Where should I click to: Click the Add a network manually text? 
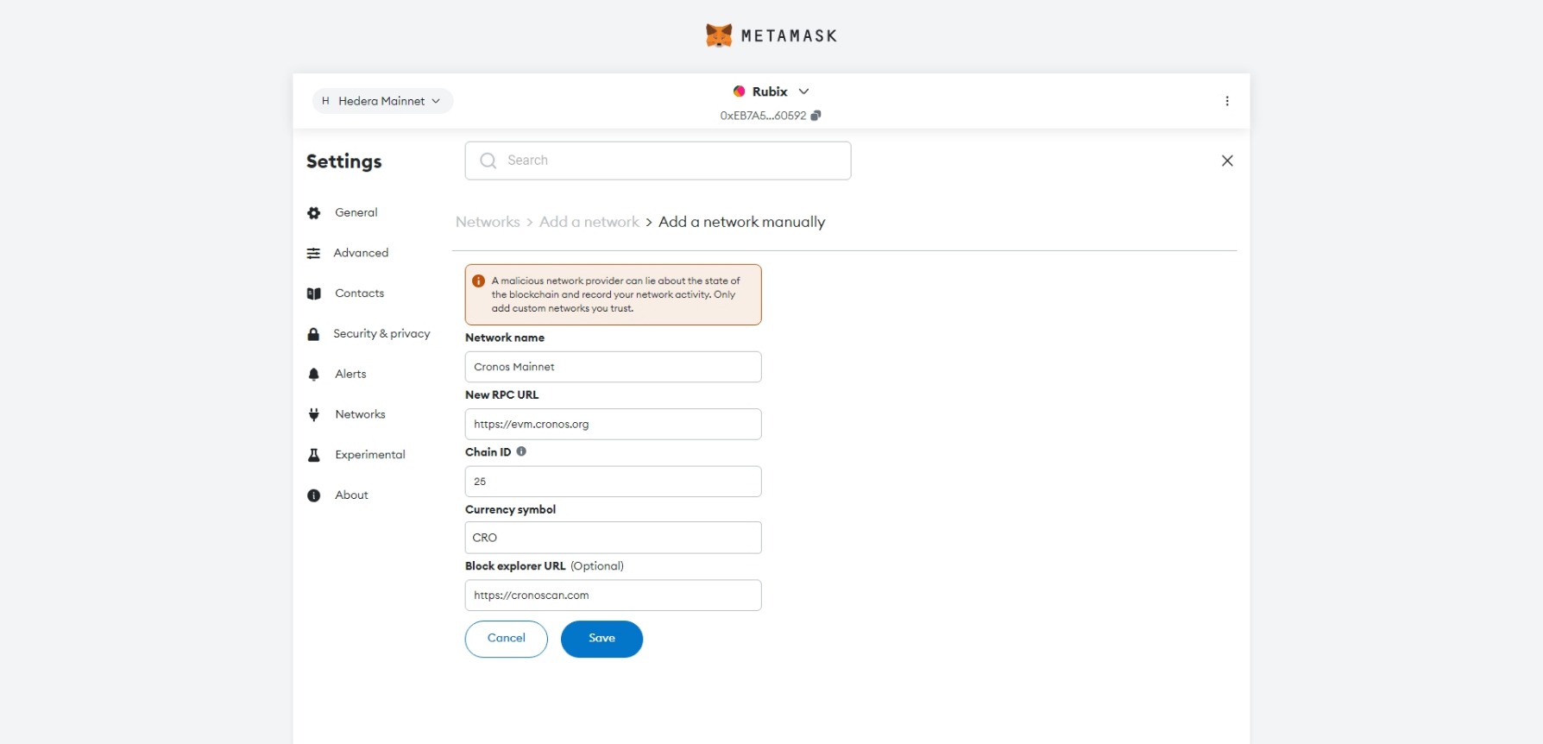[x=742, y=222]
